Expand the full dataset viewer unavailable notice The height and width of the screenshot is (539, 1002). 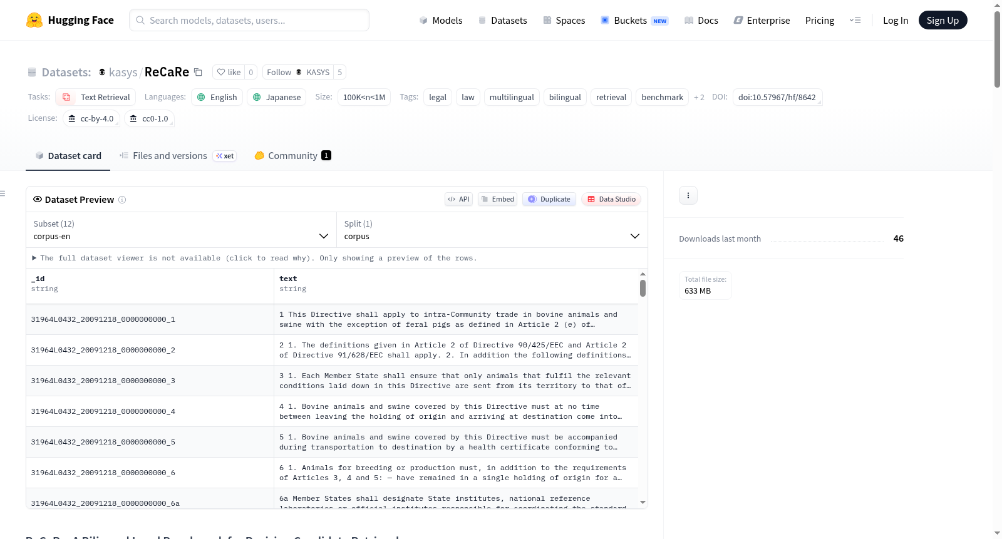[254, 258]
